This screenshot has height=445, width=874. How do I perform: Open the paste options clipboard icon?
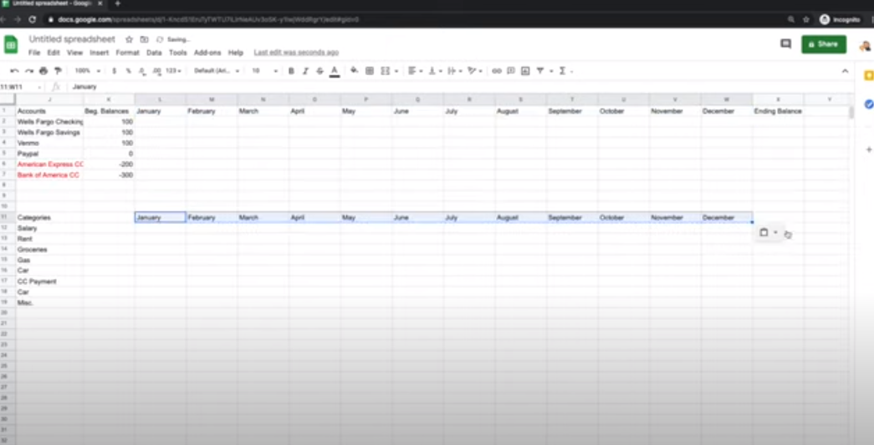(764, 232)
